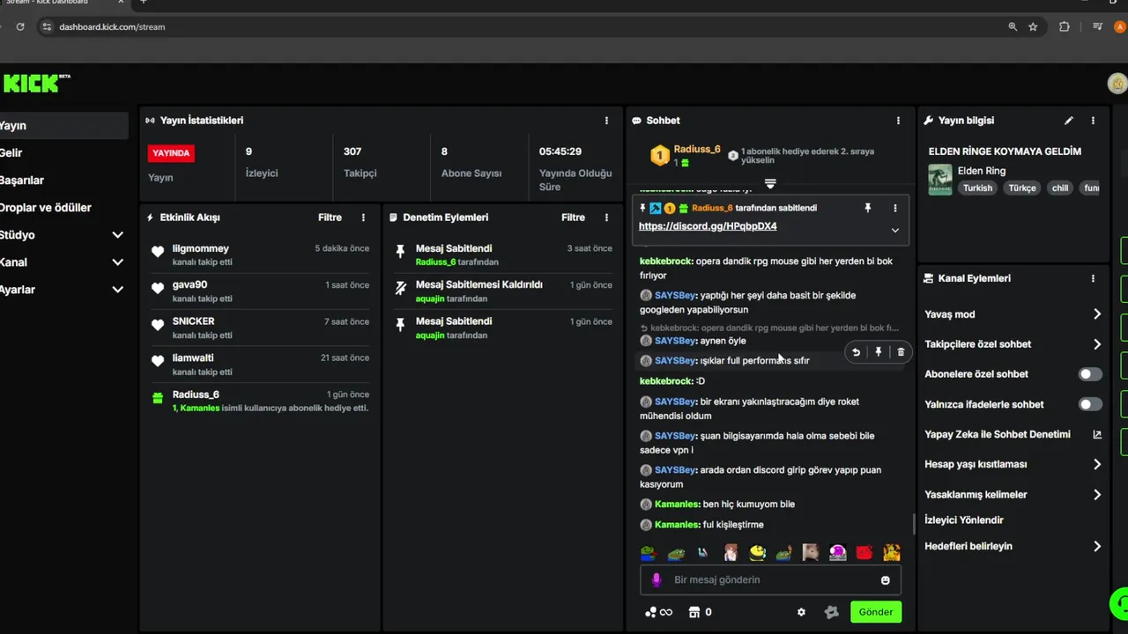The width and height of the screenshot is (1128, 634).
Task: Toggle Abonelere özel sohbet switch
Action: (x=1090, y=374)
